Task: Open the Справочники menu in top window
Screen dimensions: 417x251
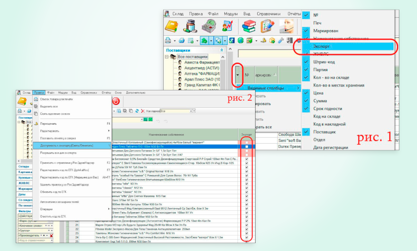Action: pyautogui.click(x=268, y=14)
